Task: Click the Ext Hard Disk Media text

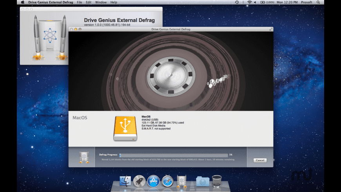Action: [x=153, y=125]
